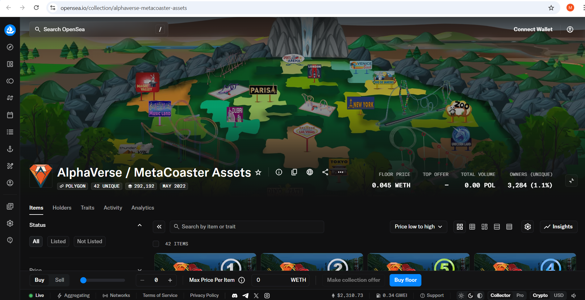
Task: Open the OpenSea home logo
Action: pos(10,30)
